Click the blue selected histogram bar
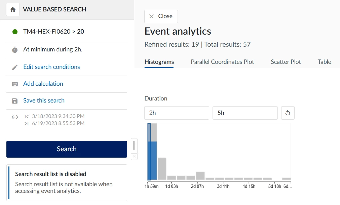 (152, 161)
